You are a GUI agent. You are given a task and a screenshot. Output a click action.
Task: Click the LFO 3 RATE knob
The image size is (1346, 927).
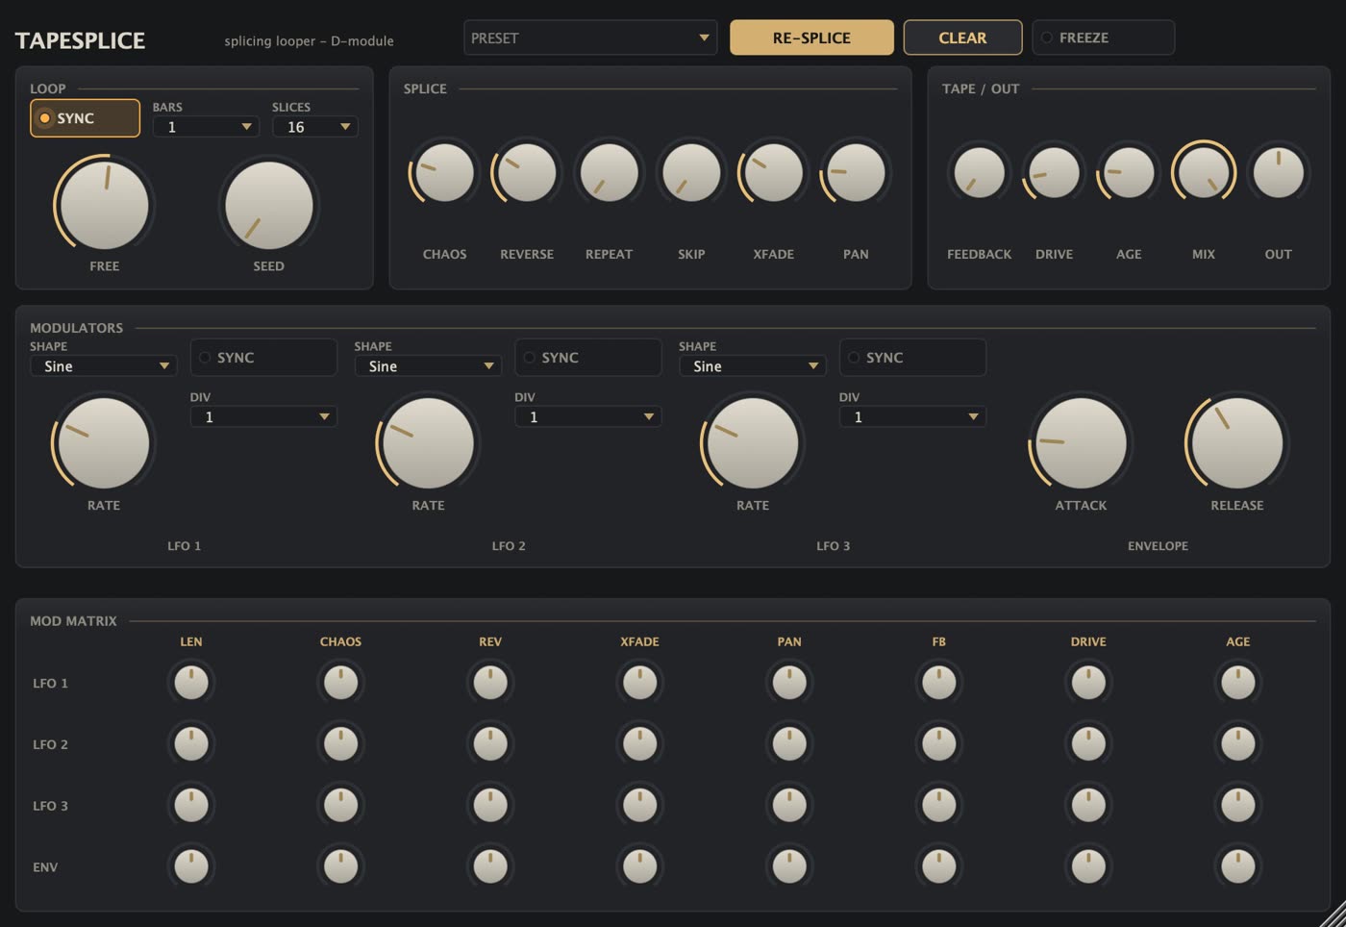point(753,443)
